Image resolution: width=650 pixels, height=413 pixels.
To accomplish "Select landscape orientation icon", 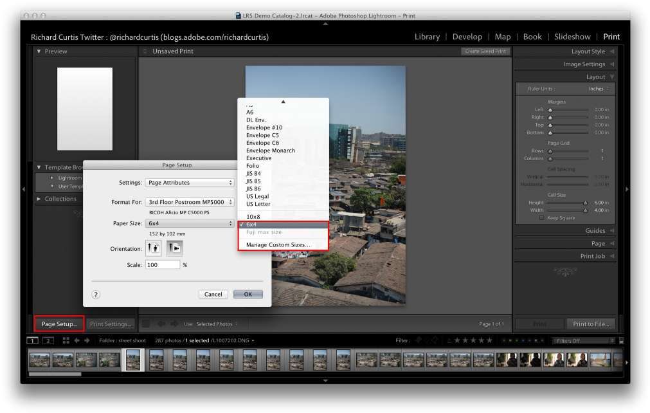I will (174, 248).
